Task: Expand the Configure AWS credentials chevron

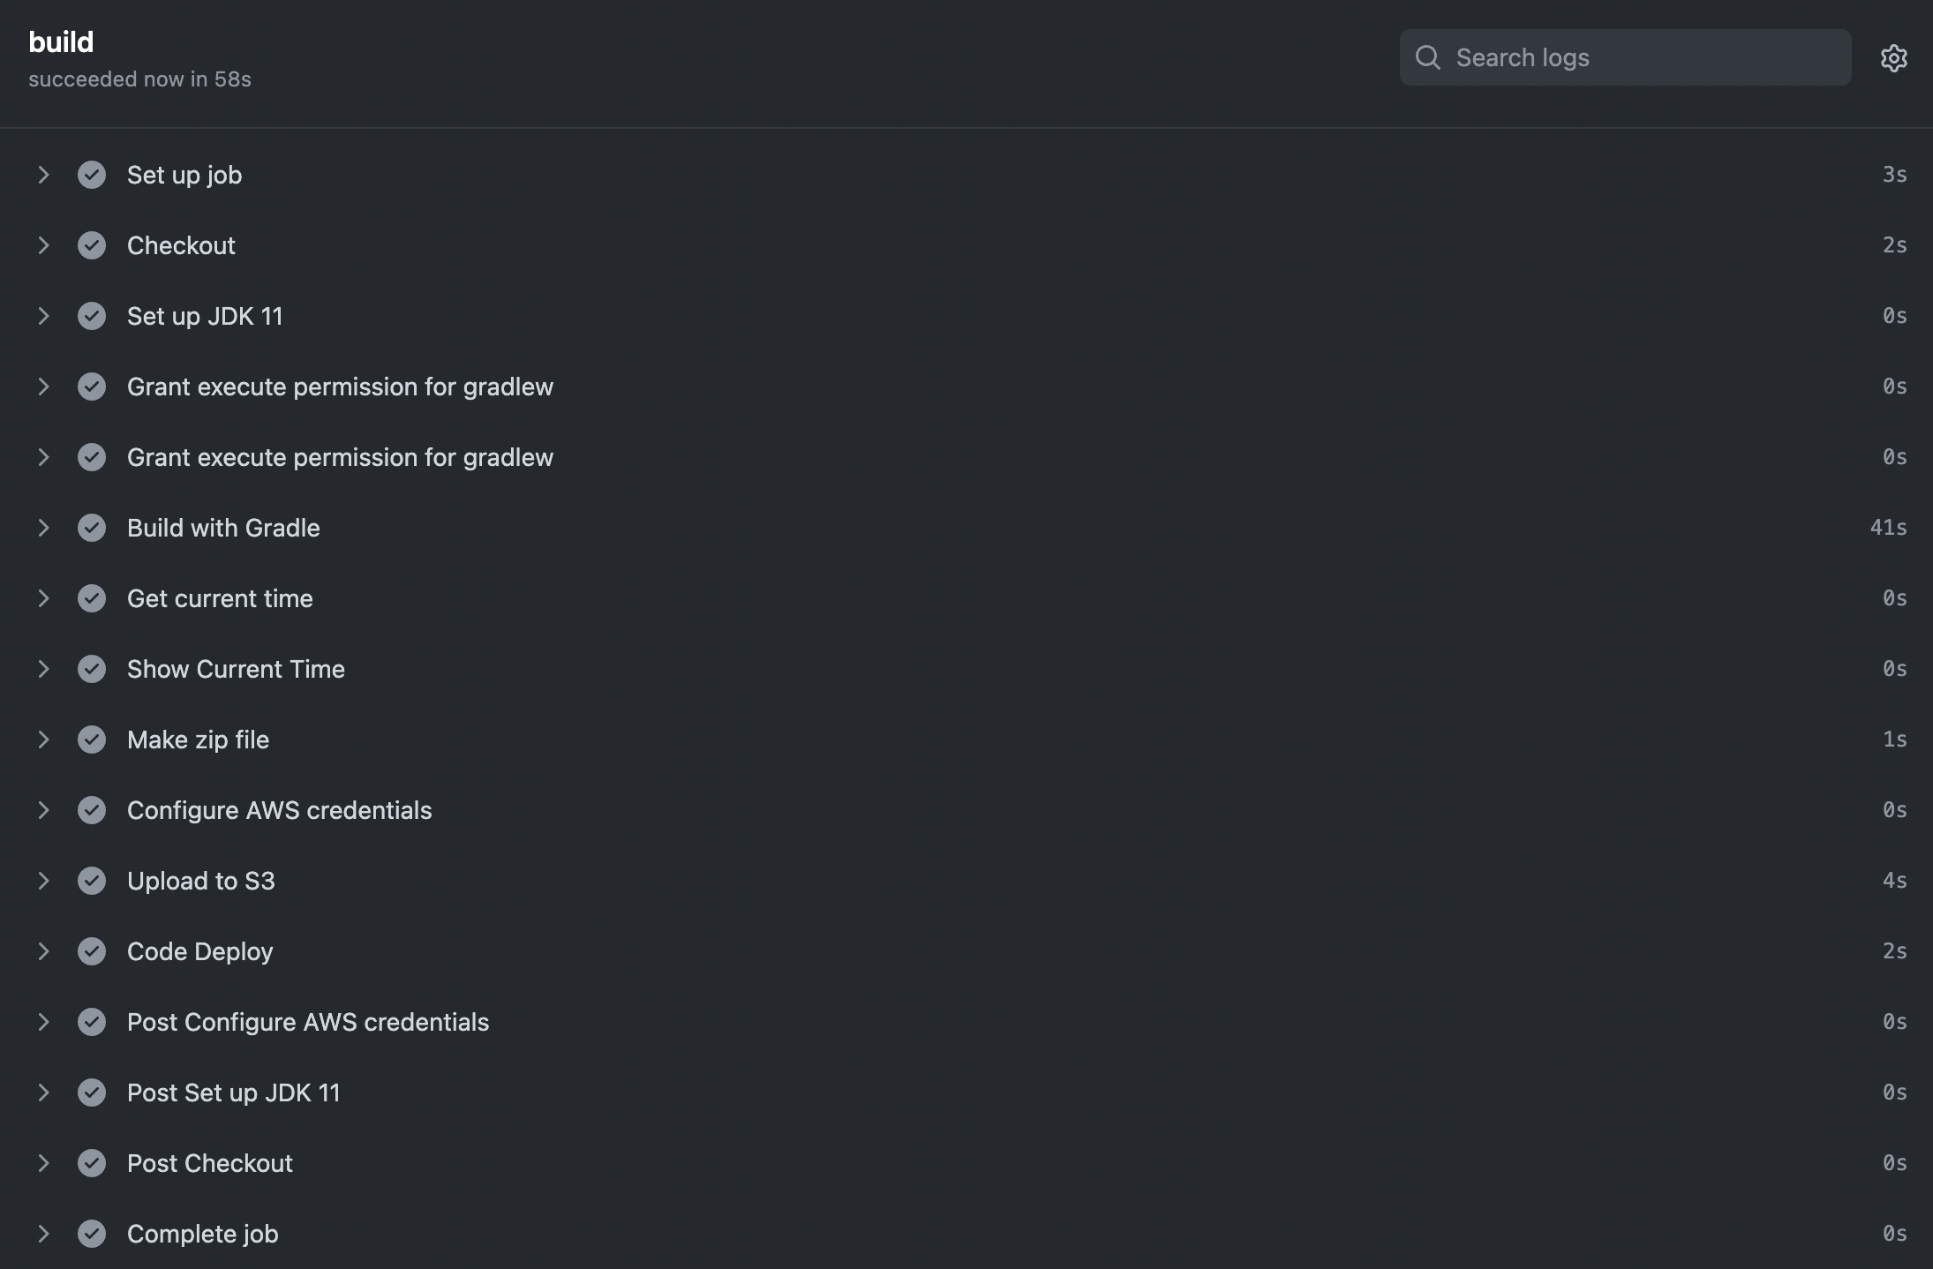Action: coord(43,810)
